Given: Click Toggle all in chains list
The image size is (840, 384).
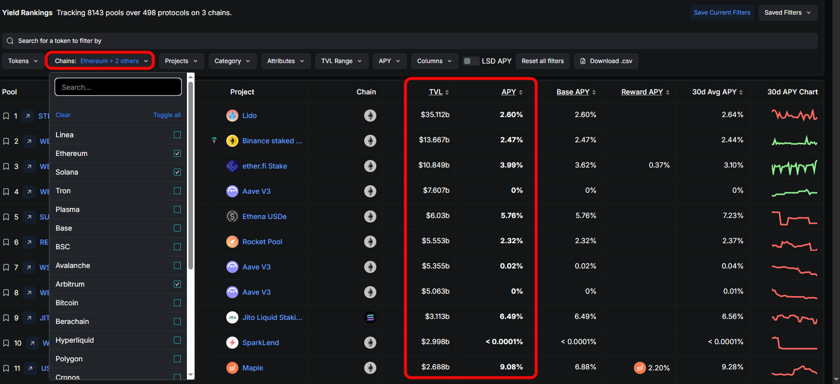Looking at the screenshot, I should [167, 115].
